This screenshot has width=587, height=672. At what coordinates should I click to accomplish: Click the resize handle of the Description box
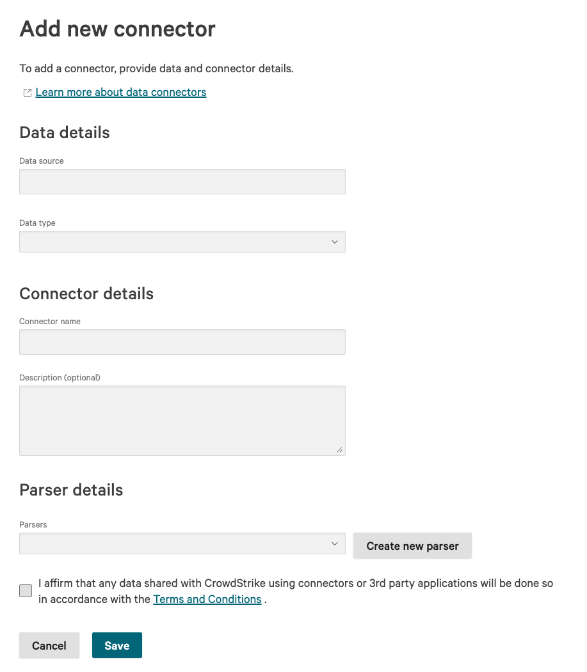(340, 450)
